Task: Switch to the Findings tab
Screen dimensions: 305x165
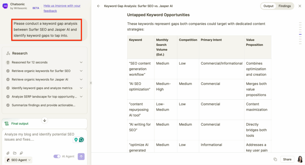Action: coord(284,6)
